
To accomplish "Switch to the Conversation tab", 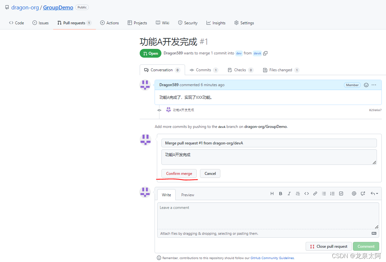I will pyautogui.click(x=162, y=70).
